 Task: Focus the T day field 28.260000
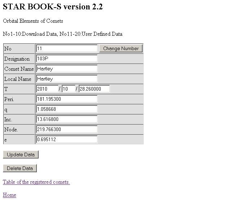pos(94,89)
